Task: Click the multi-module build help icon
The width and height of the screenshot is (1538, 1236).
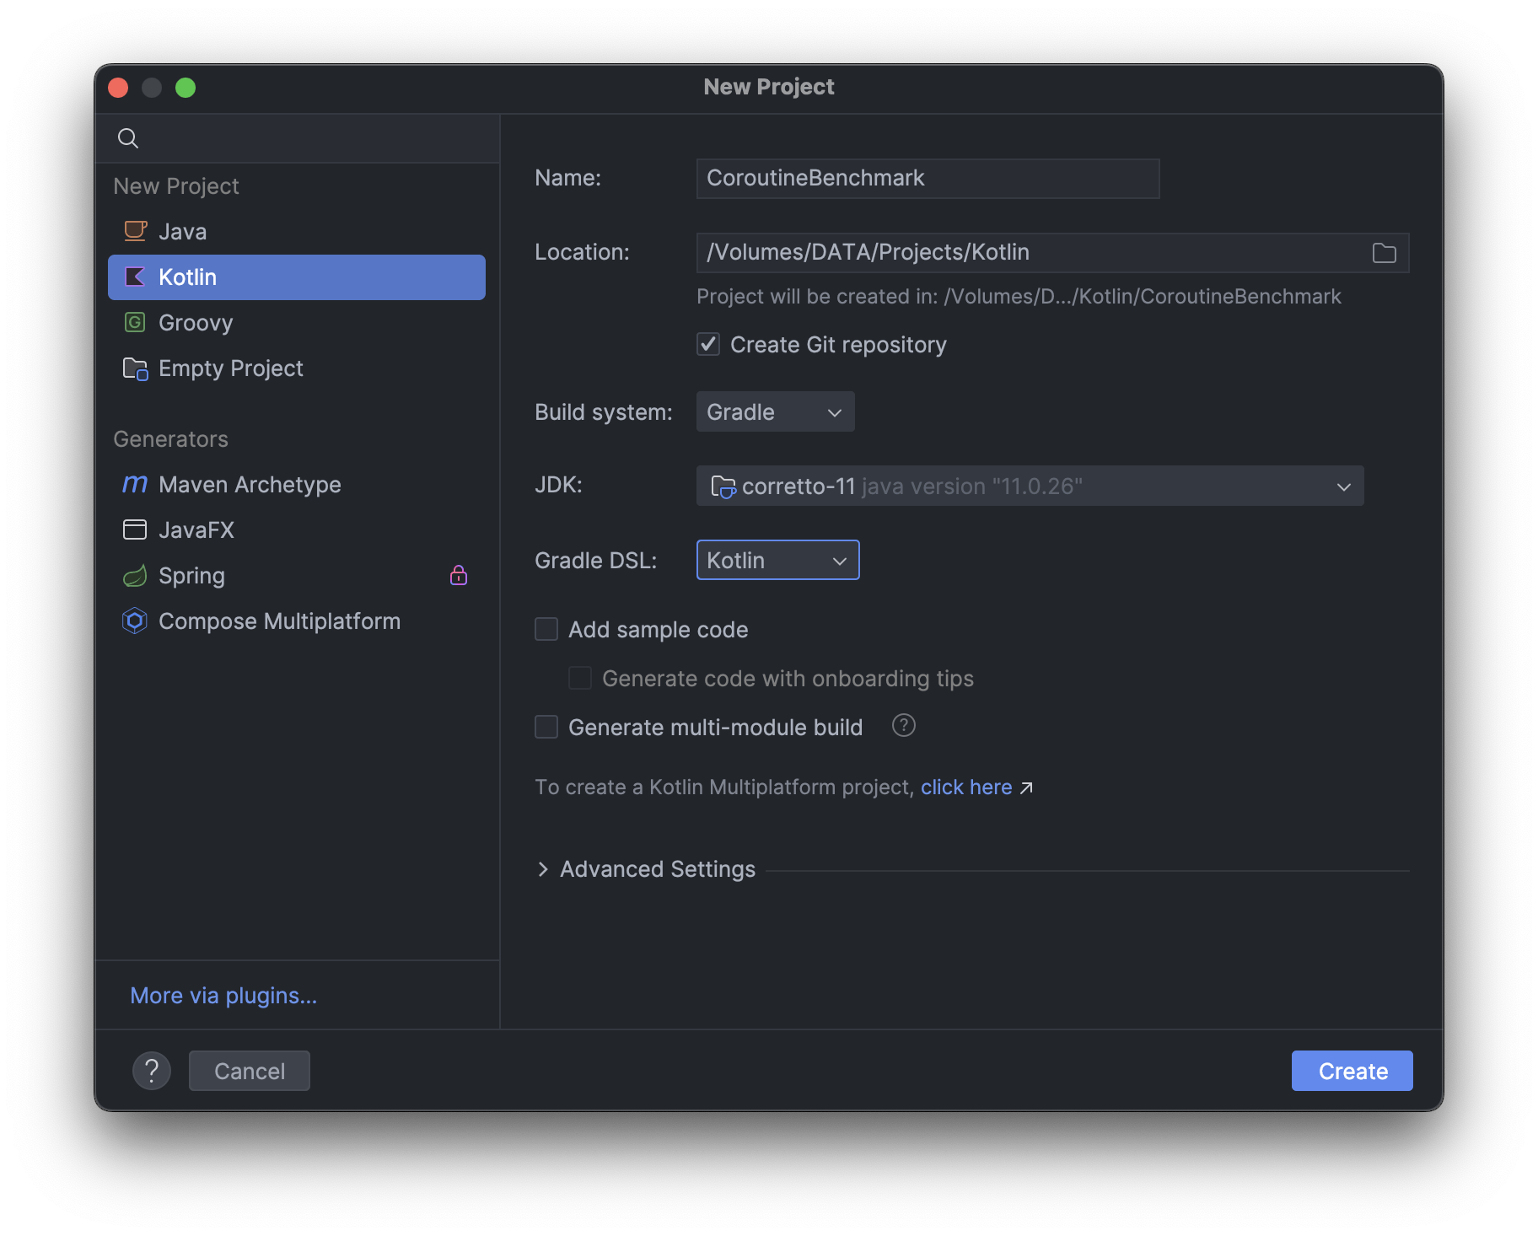Action: tap(903, 726)
